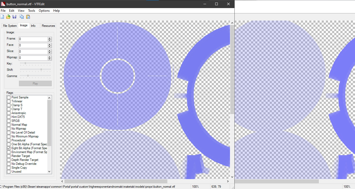This screenshot has width=355, height=189.
Task: Open the File System tab
Action: point(10,26)
